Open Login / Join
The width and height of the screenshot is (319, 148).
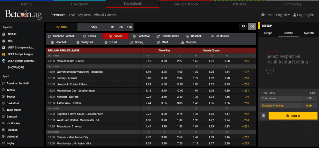click(304, 15)
